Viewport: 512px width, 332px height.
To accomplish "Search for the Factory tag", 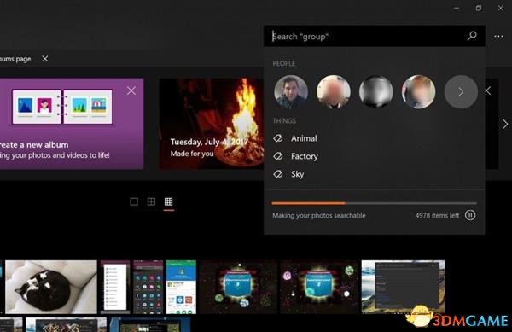I will (x=375, y=156).
